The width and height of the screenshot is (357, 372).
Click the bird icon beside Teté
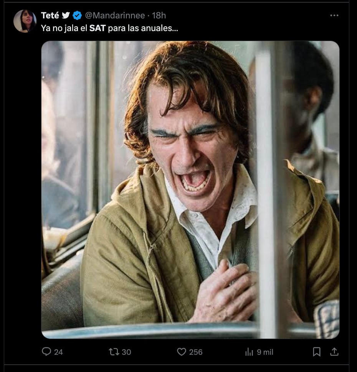66,15
